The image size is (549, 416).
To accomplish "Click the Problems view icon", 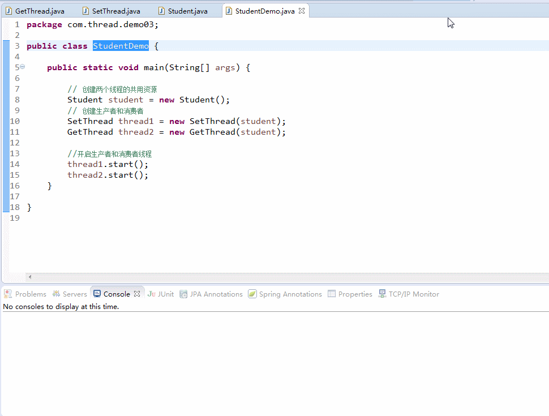I will point(8,294).
